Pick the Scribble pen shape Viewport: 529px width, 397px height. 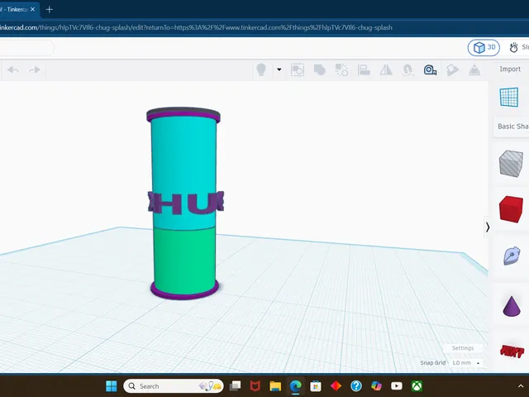coord(512,256)
